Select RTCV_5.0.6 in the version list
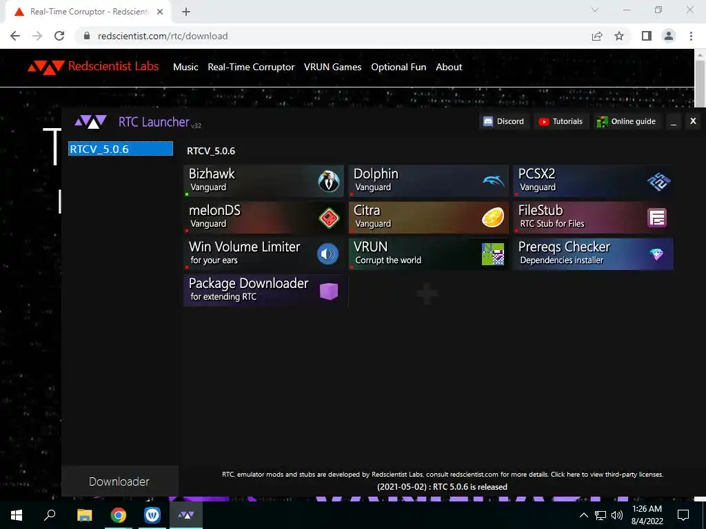 [x=121, y=149]
